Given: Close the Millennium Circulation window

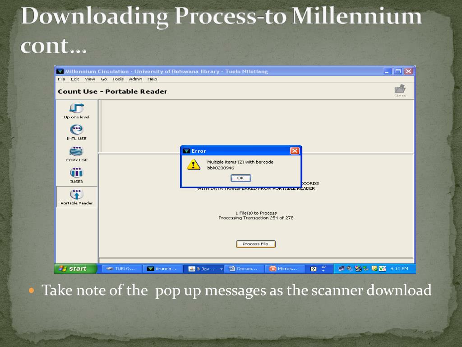Looking at the screenshot, I should coord(408,71).
